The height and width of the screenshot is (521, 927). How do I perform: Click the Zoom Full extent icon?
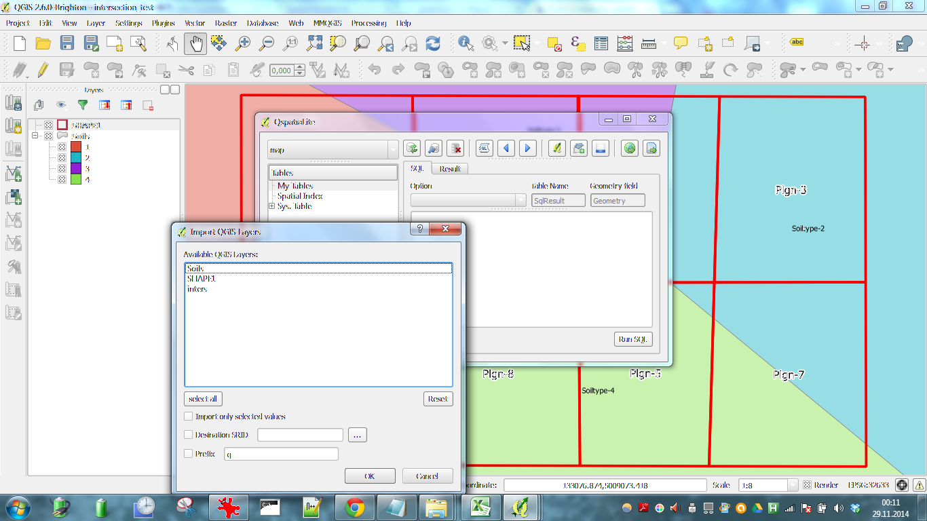314,43
